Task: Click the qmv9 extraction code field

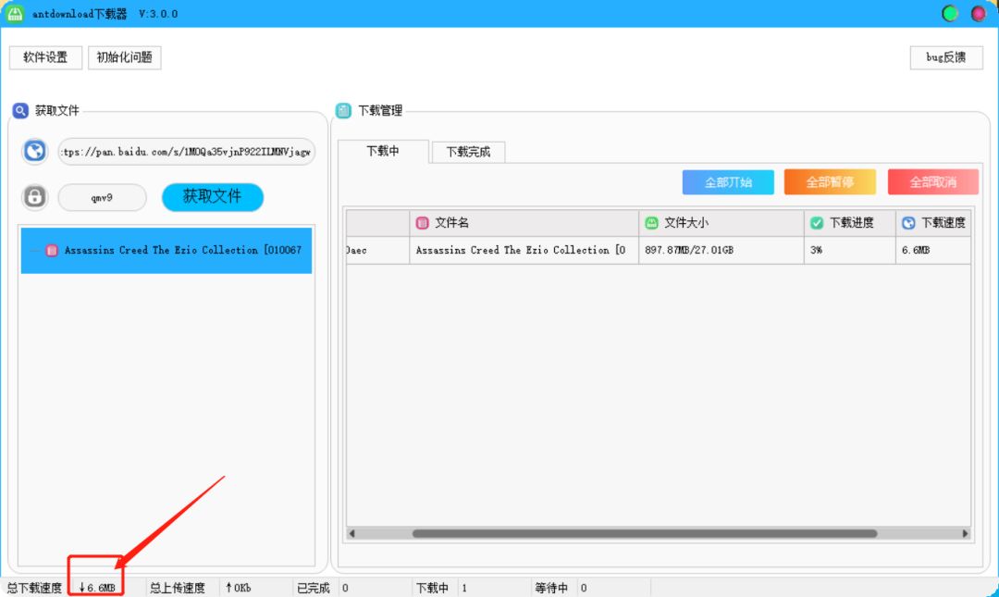Action: [102, 197]
